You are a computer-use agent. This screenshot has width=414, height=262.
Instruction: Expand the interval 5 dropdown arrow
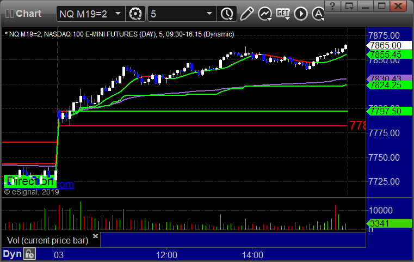tap(209, 14)
